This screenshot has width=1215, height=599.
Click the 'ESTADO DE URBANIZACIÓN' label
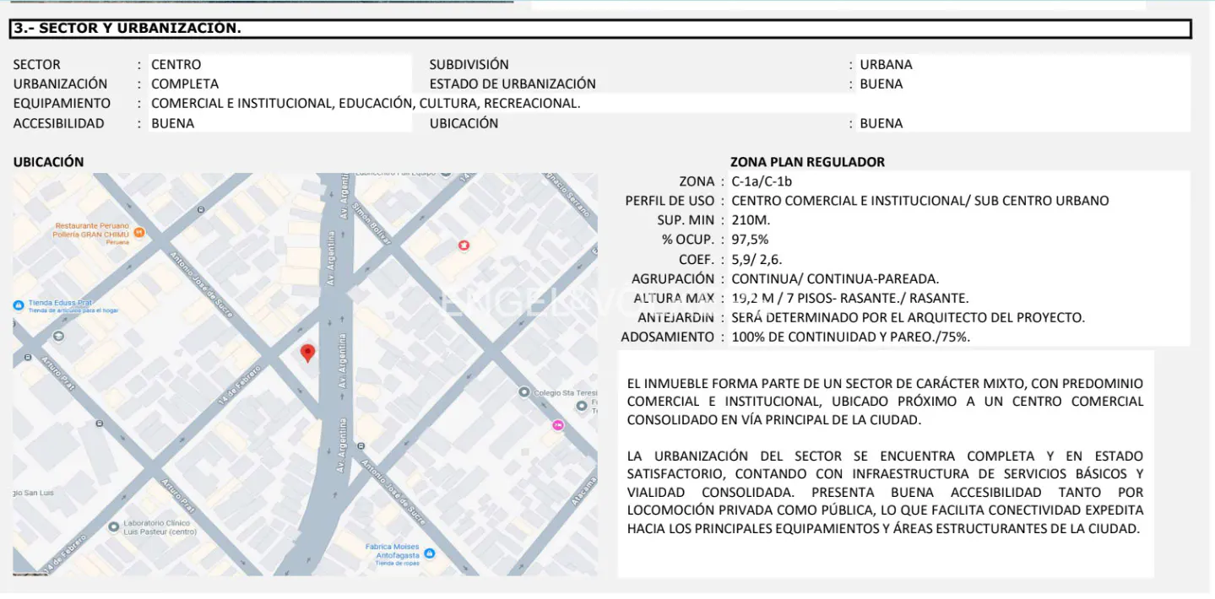pyautogui.click(x=513, y=84)
